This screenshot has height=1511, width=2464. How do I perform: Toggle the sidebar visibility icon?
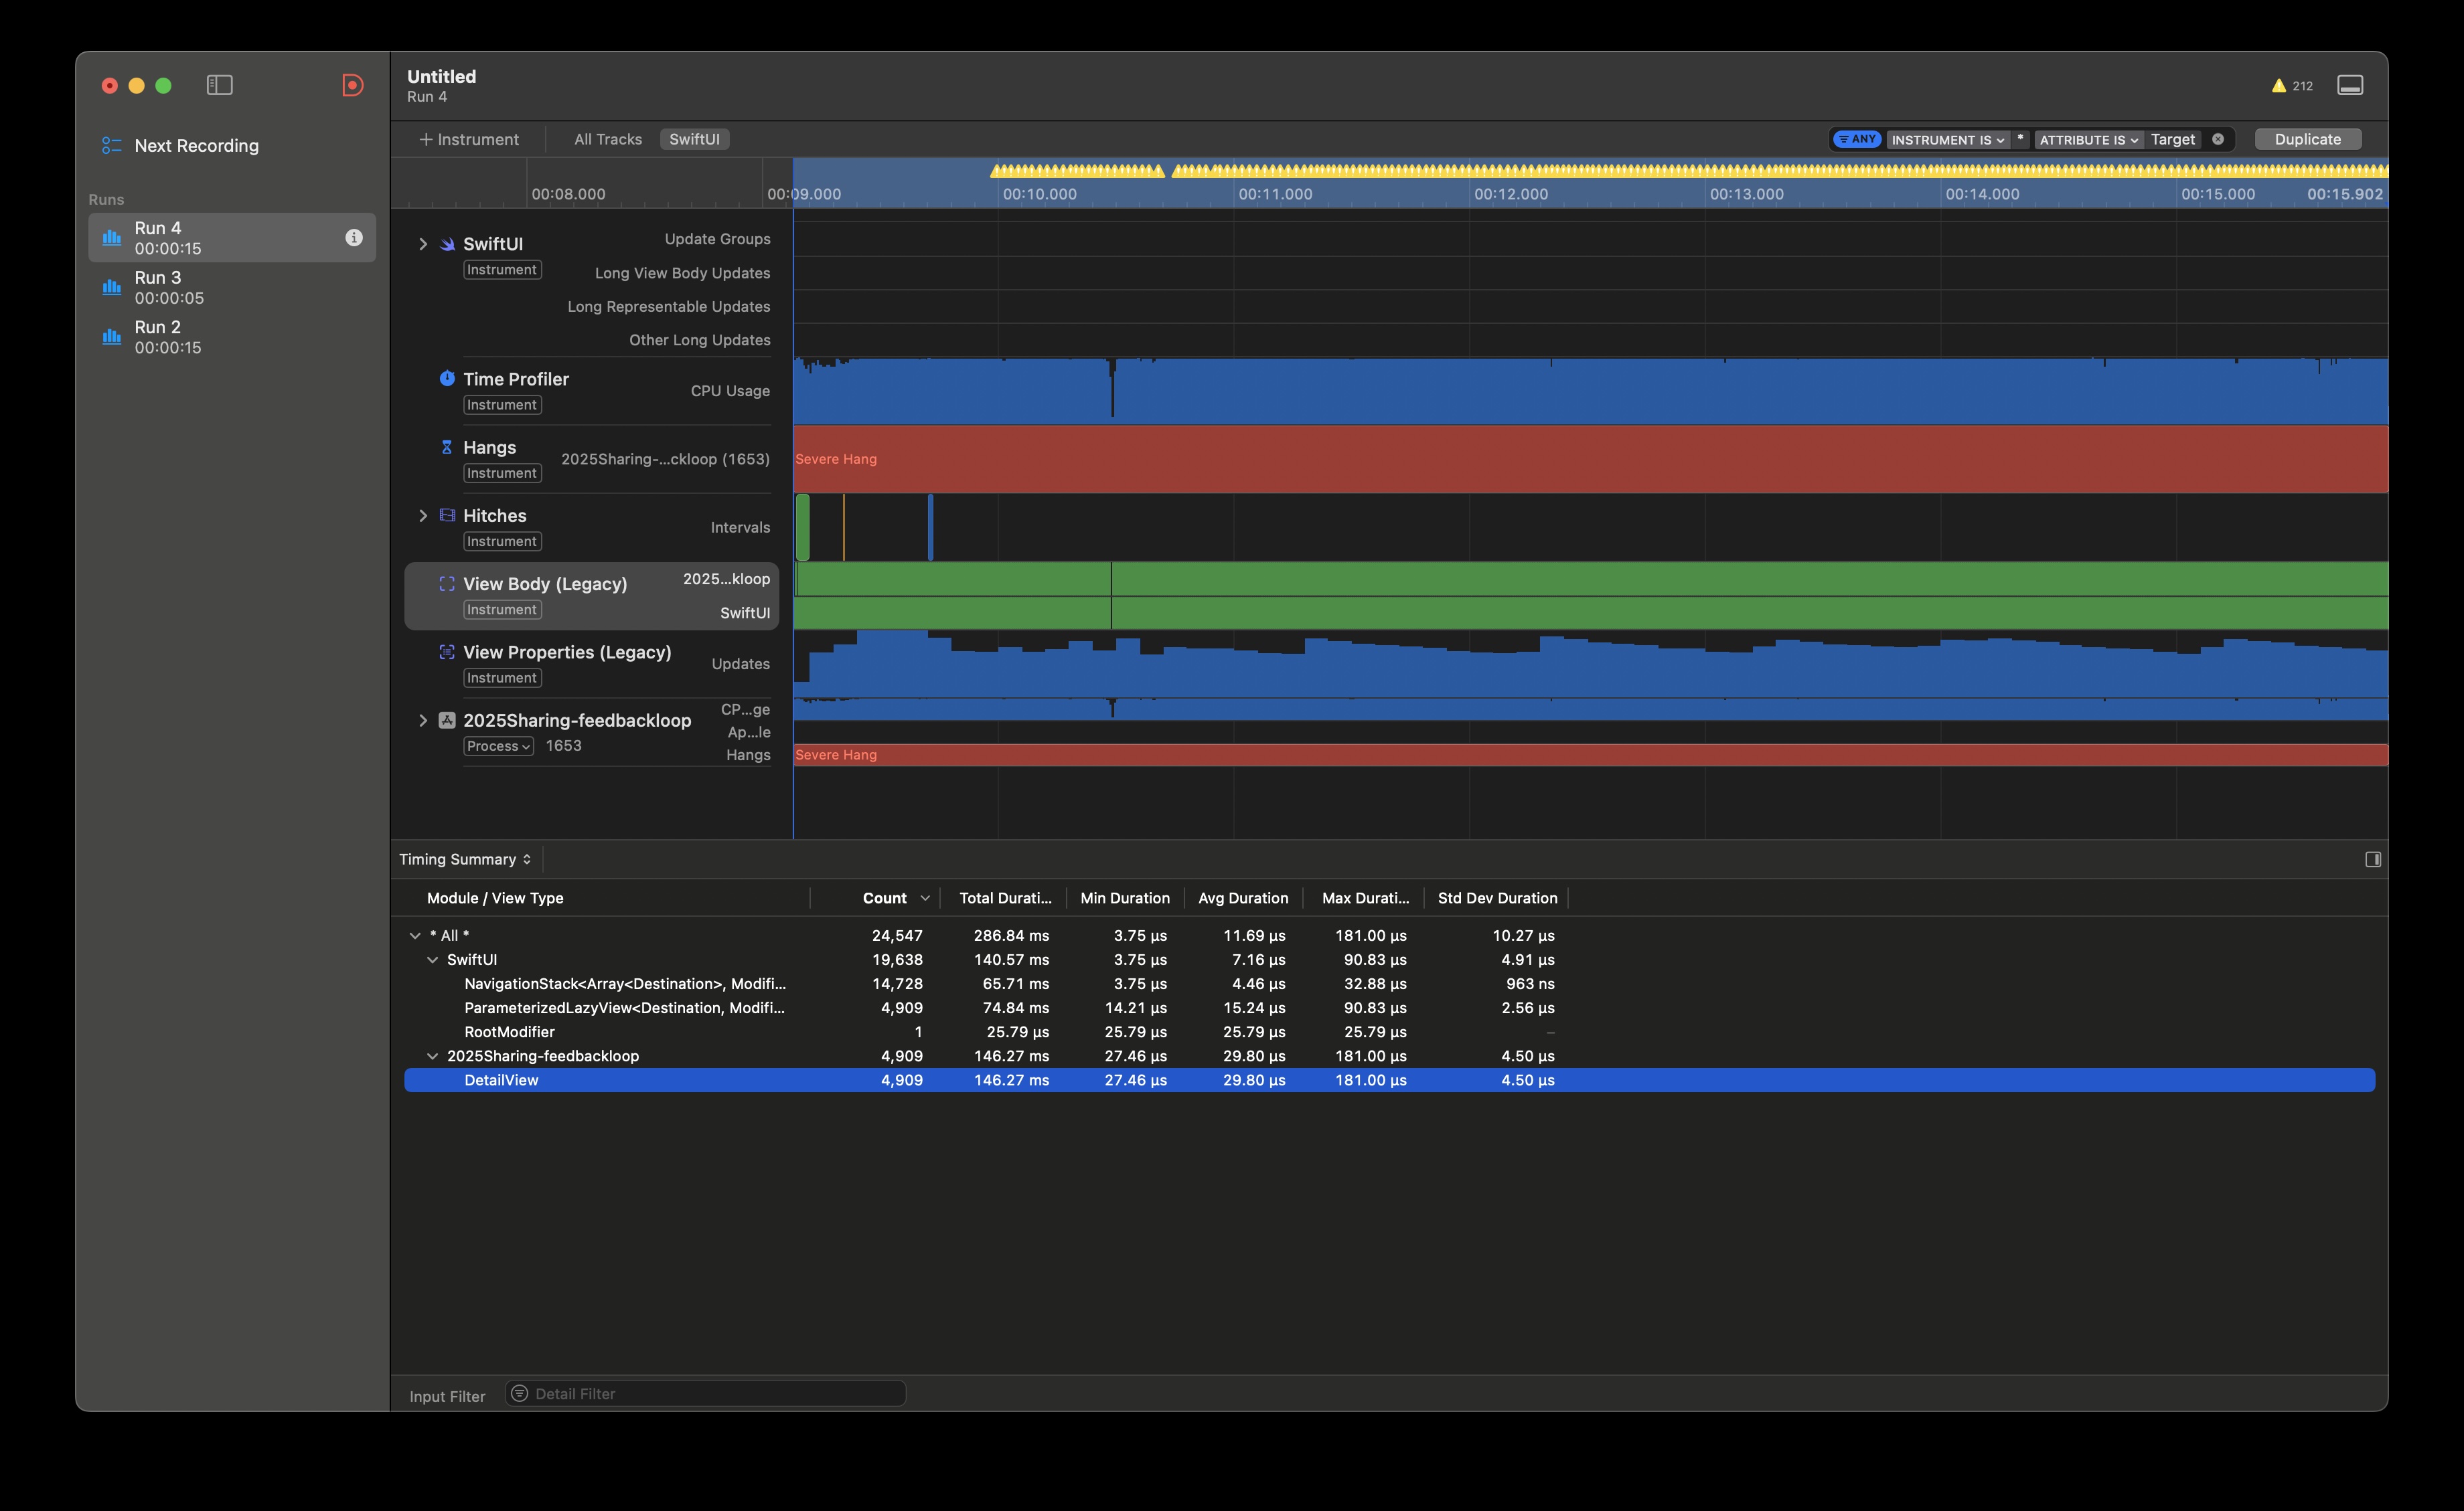tap(219, 85)
